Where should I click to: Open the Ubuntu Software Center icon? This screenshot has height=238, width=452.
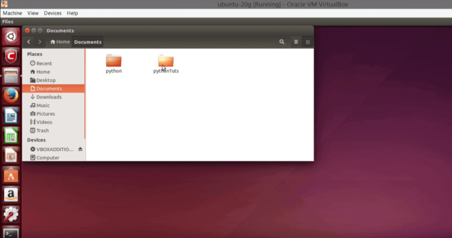click(x=11, y=174)
